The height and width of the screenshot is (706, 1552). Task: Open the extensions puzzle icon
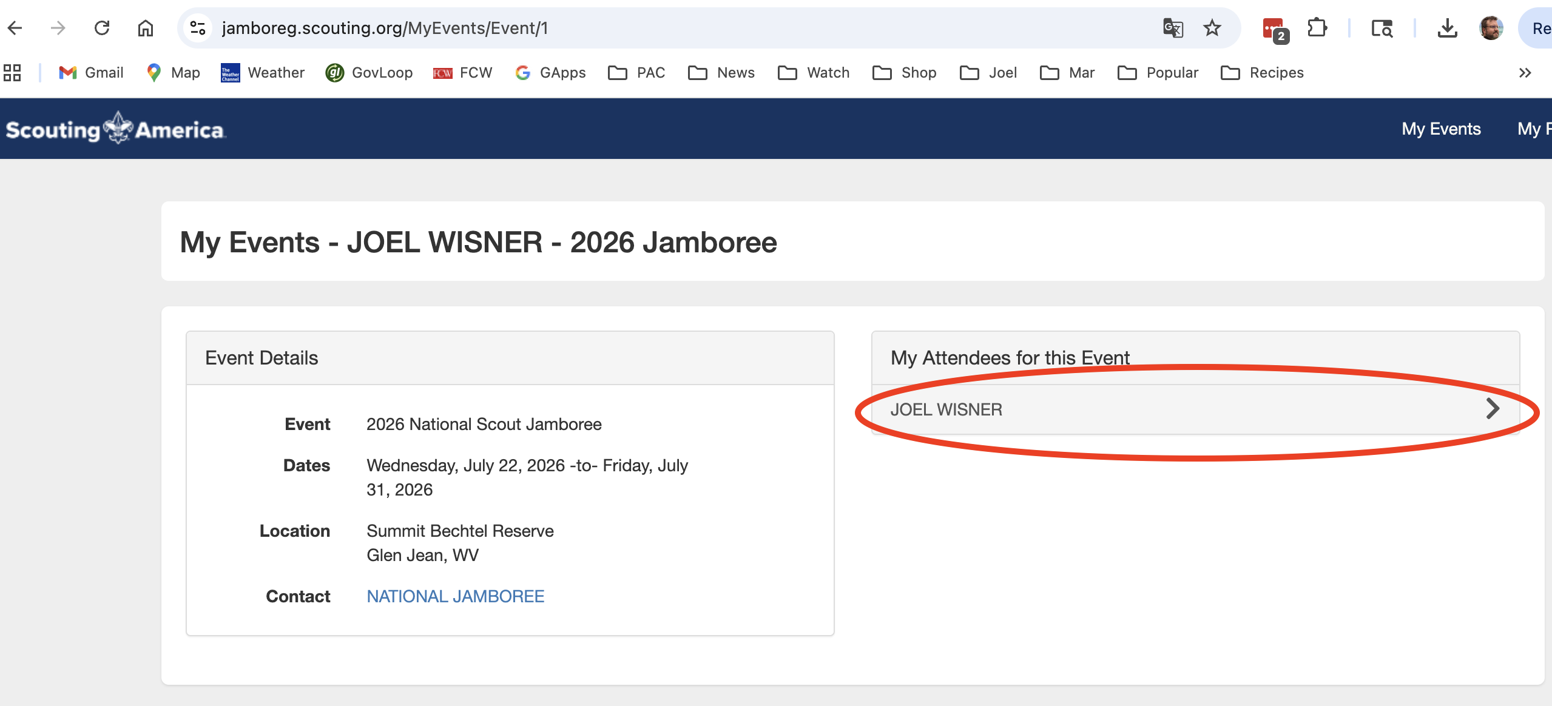click(x=1317, y=28)
